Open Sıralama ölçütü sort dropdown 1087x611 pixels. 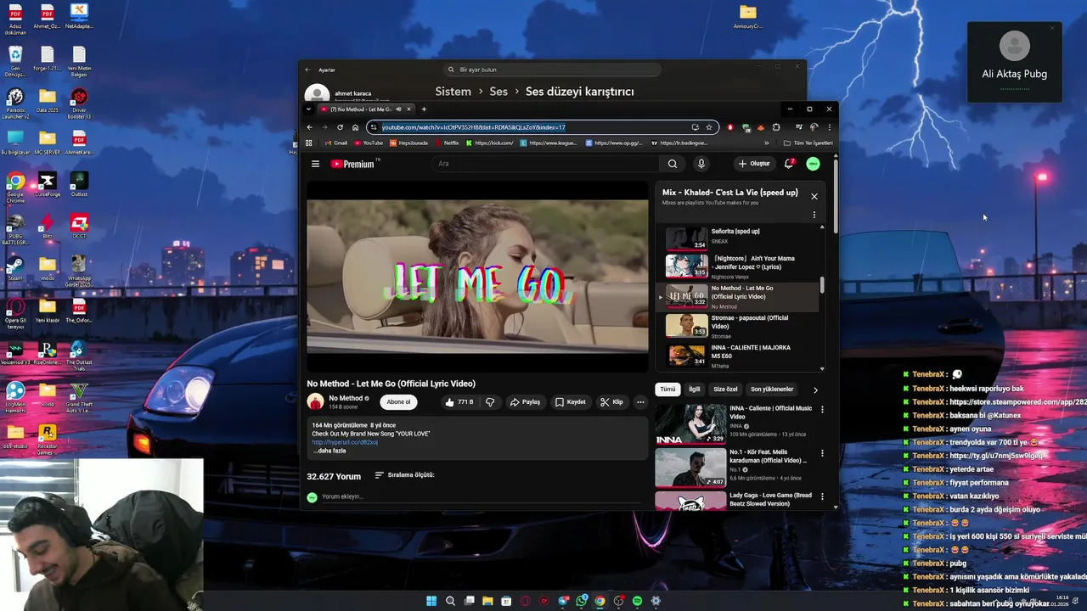point(404,475)
